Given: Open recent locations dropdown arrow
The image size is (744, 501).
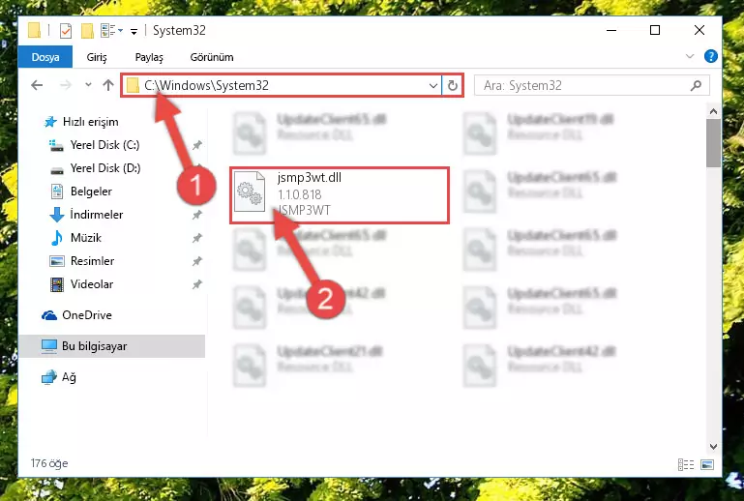Looking at the screenshot, I should click(88, 85).
